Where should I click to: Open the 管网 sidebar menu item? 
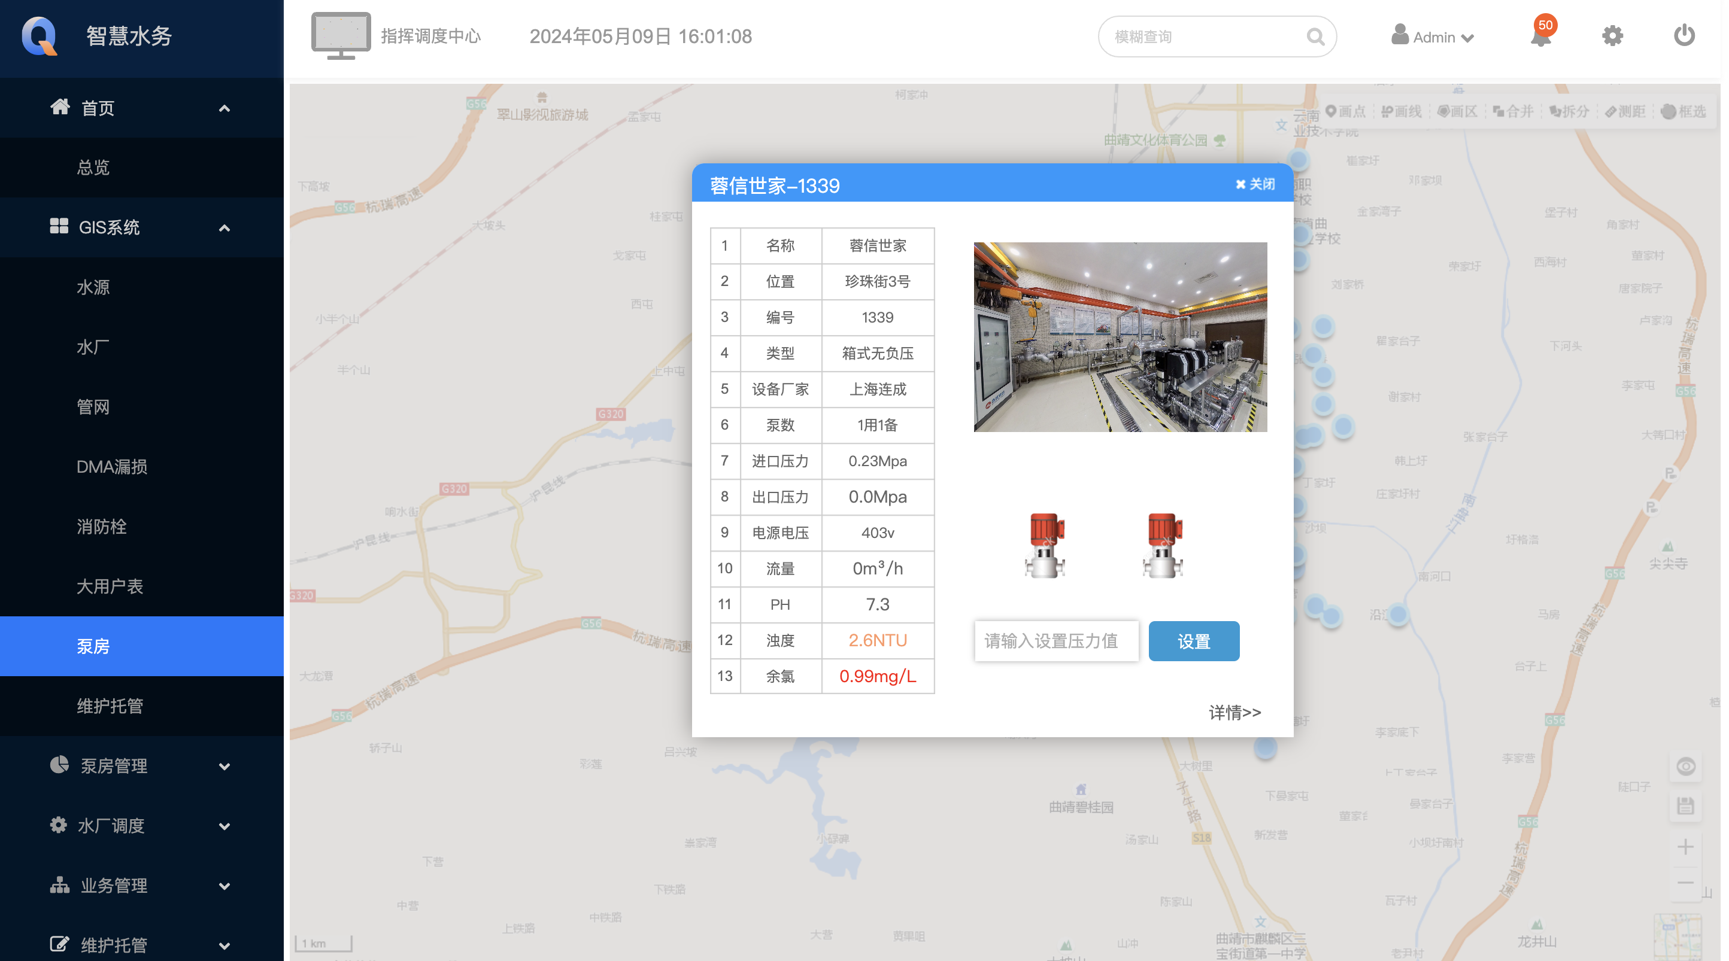pyautogui.click(x=93, y=407)
